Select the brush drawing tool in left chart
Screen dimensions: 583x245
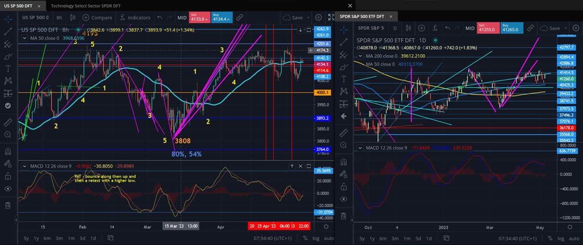[x=8, y=57]
